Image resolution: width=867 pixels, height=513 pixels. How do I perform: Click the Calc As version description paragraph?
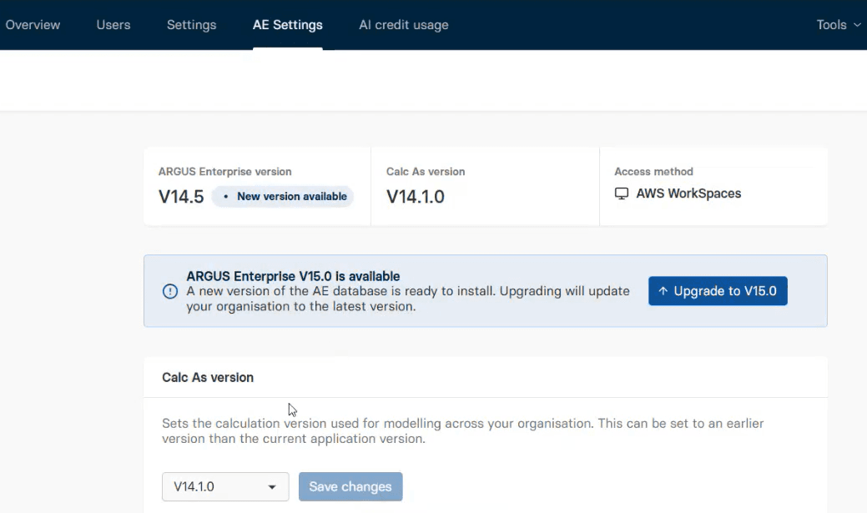click(463, 430)
